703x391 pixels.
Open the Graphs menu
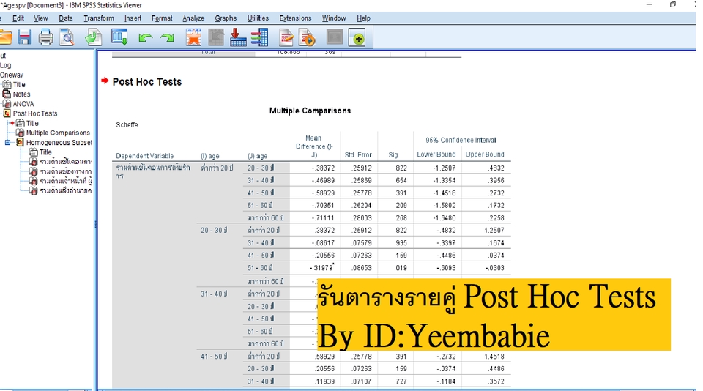click(226, 18)
